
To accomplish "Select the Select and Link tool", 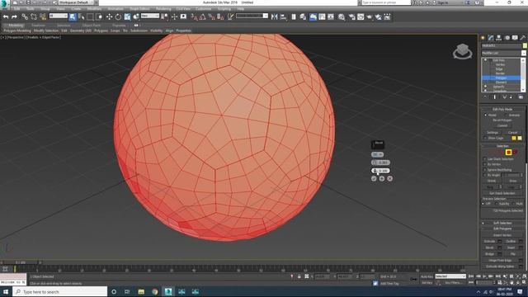I will pyautogui.click(x=25, y=16).
